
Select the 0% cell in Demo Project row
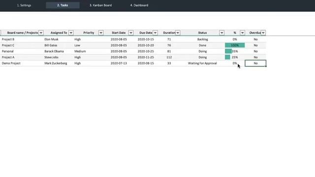(235, 63)
